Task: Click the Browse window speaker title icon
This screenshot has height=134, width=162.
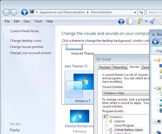Action: point(154,34)
